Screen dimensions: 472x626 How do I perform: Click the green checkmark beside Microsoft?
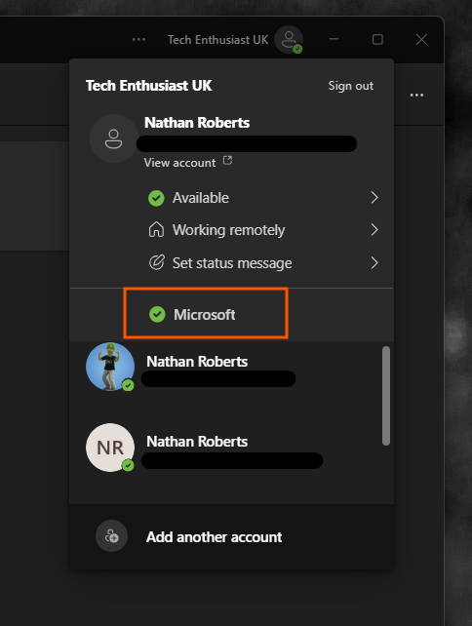click(x=157, y=315)
